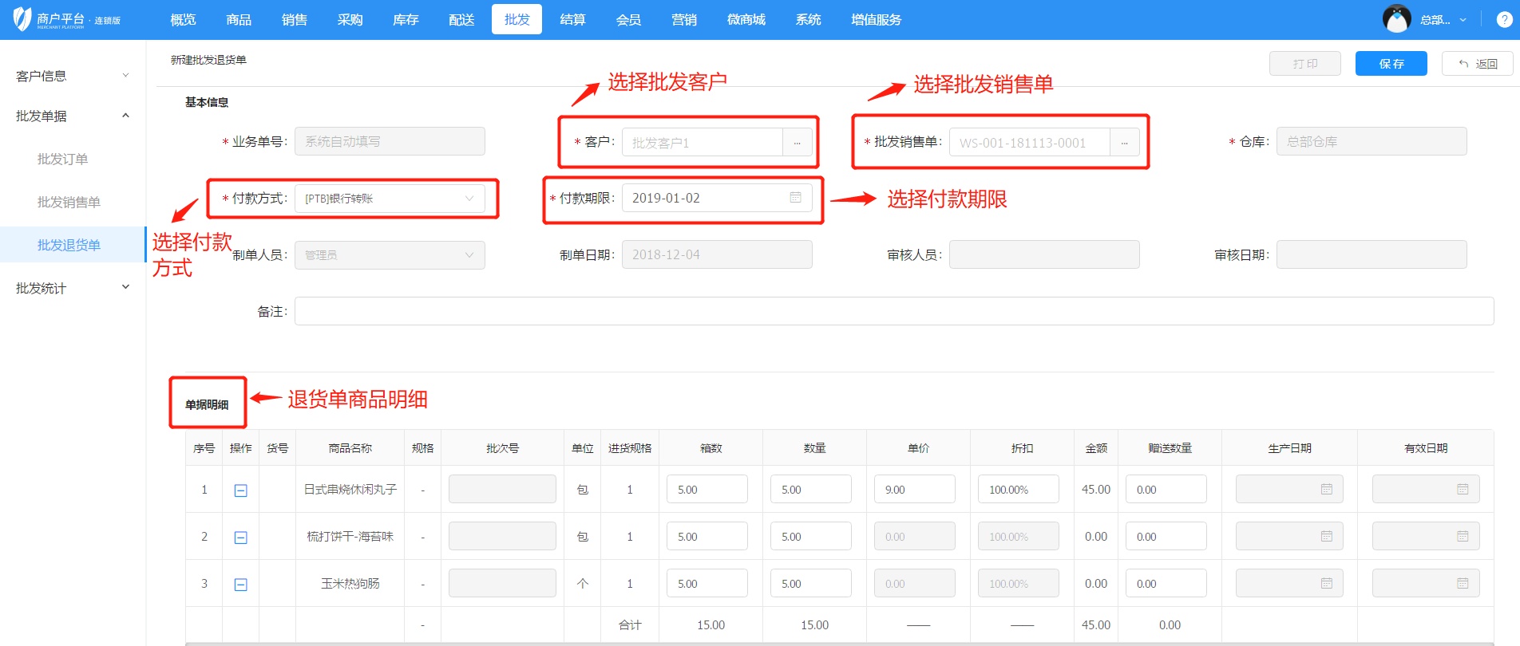Collapse 批发单据 sidebar section
The height and width of the screenshot is (646, 1520).
[72, 116]
